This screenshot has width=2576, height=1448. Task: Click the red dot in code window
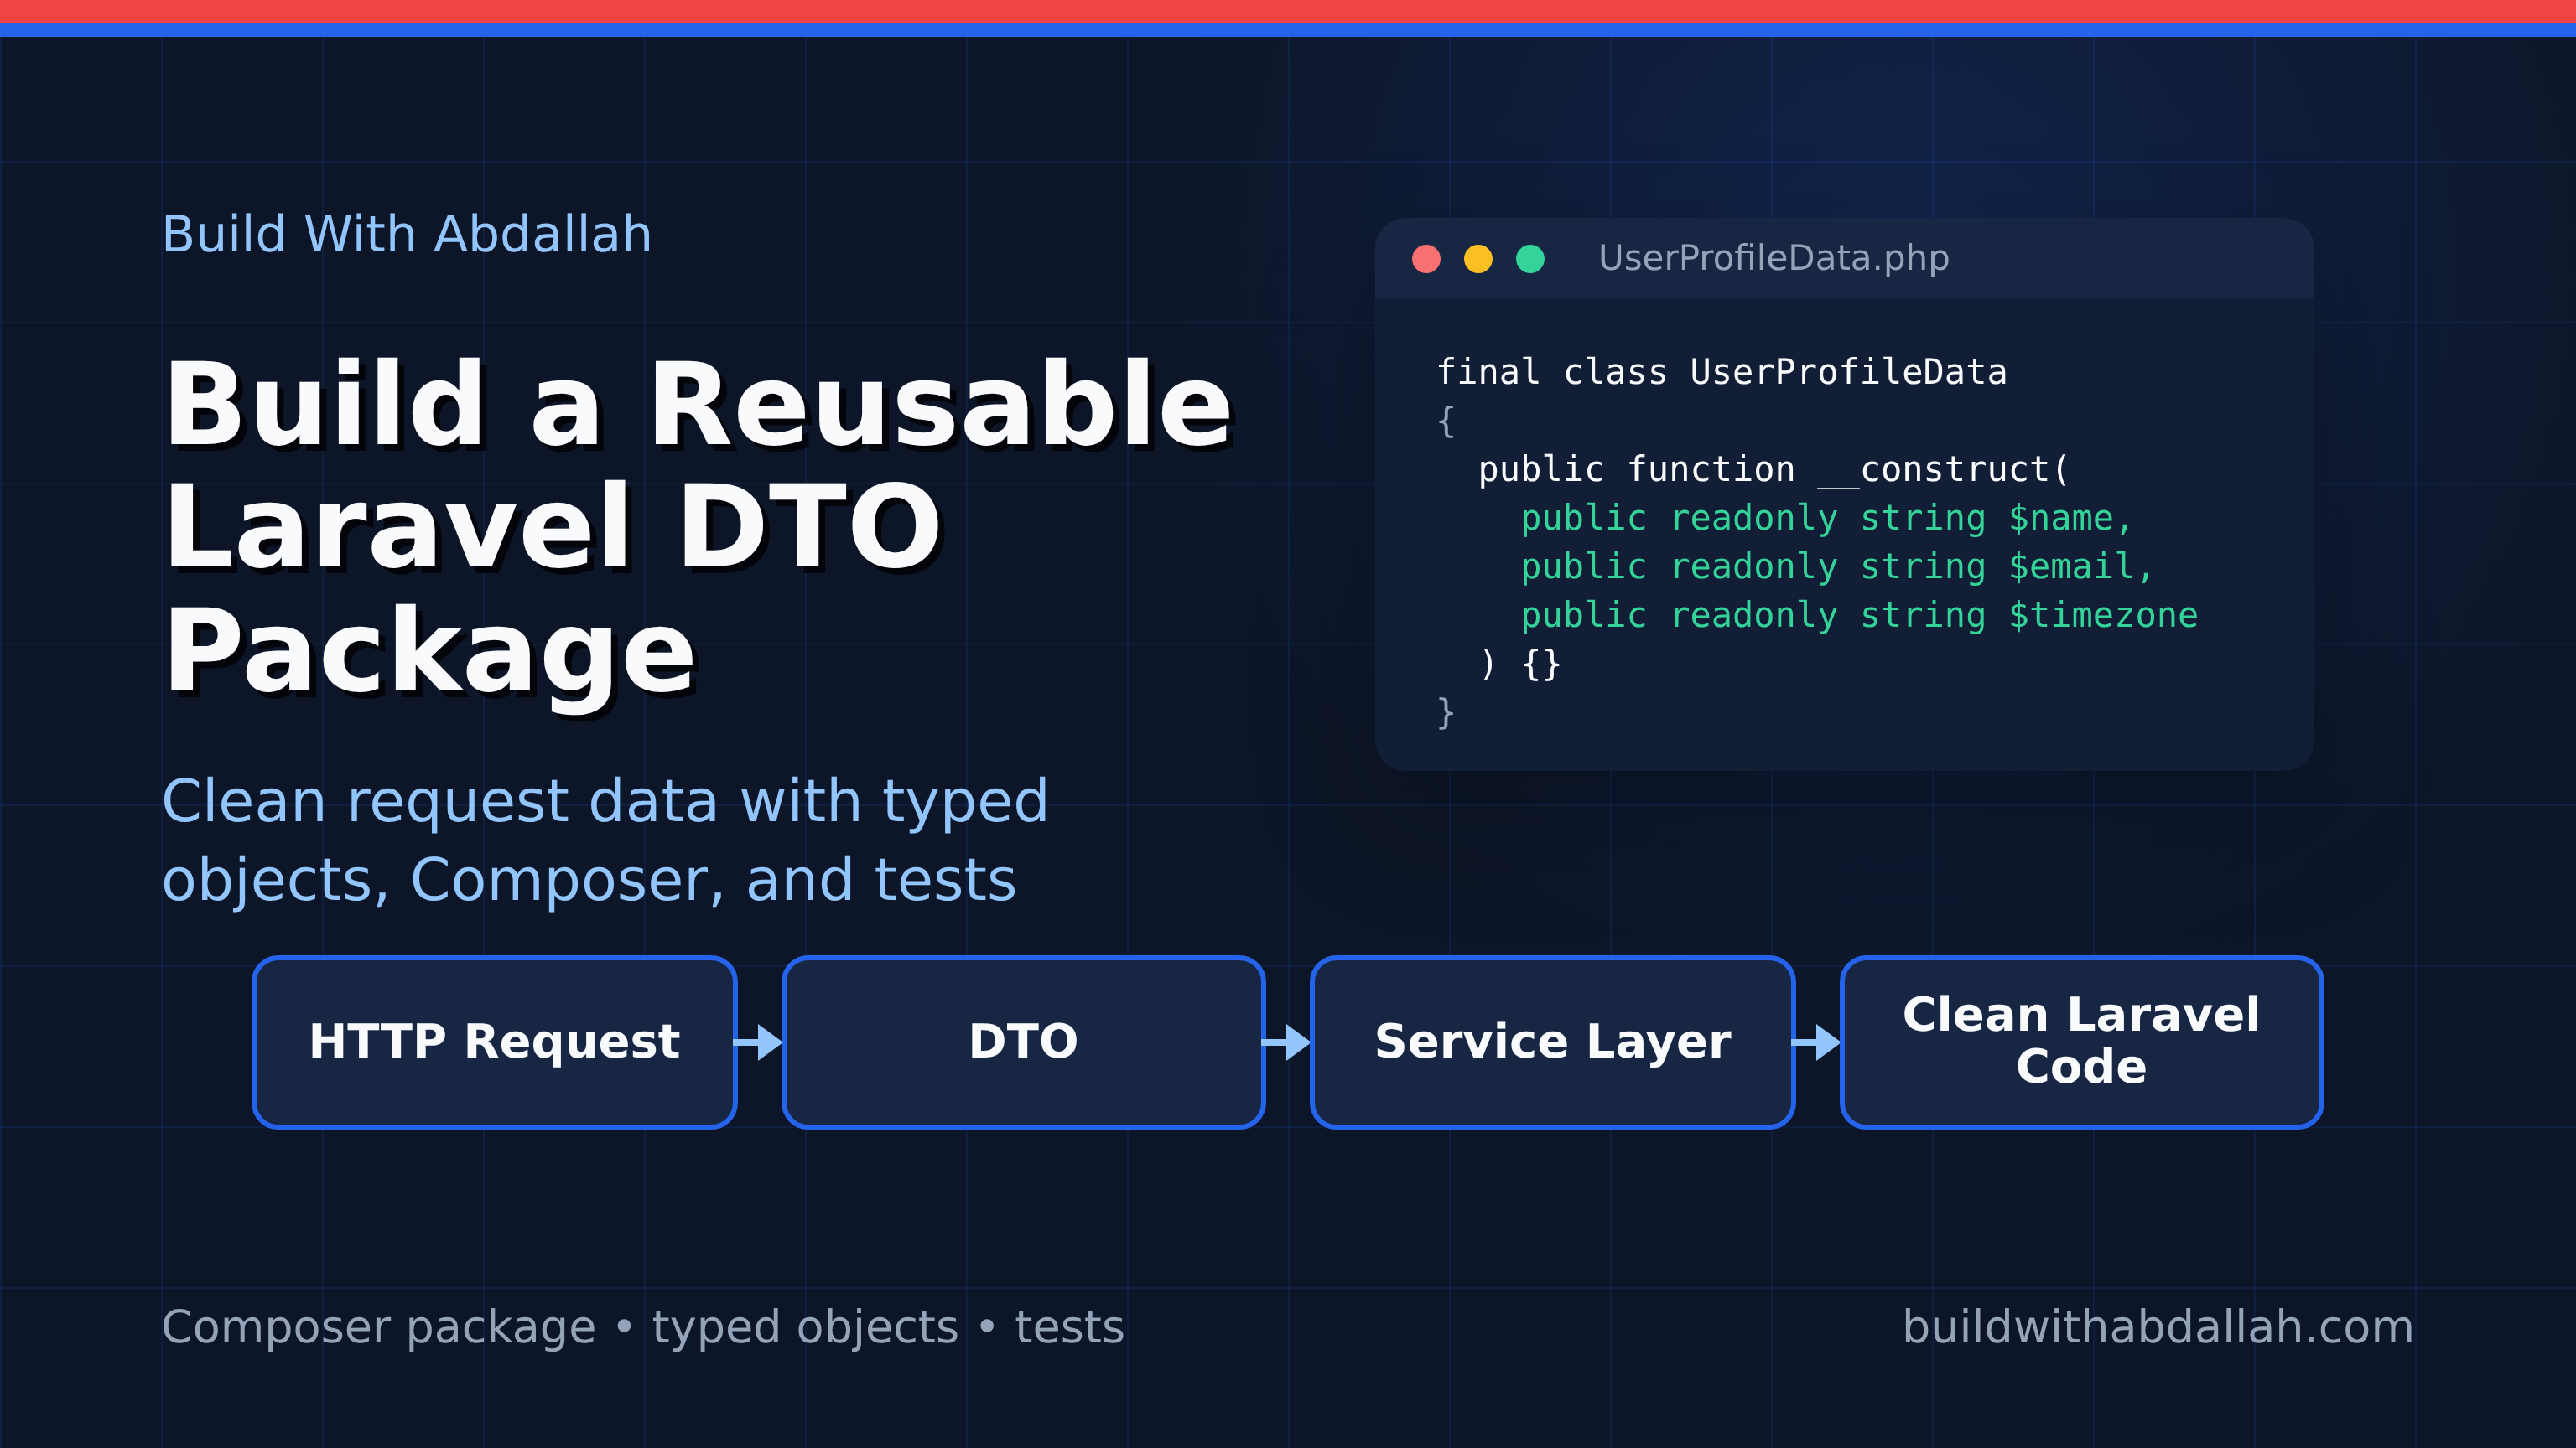point(1426,259)
